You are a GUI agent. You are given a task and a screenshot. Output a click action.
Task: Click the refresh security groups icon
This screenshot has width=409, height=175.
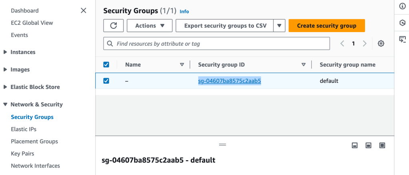[x=114, y=26]
